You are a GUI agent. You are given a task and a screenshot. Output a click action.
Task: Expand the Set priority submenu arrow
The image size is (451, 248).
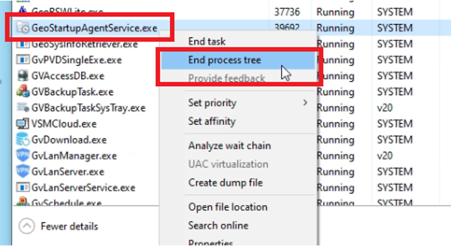(x=305, y=102)
